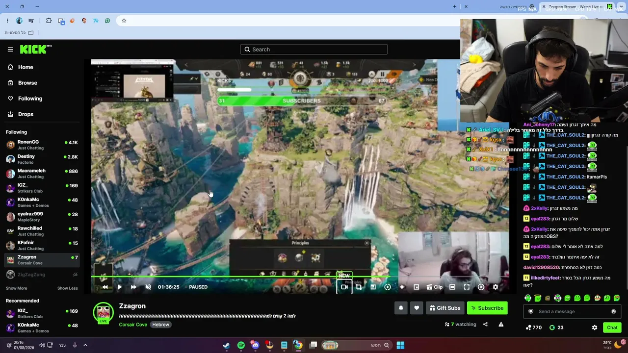The height and width of the screenshot is (353, 628).
Task: Open the all-bookmarks folder in bookmarks bar
Action: 19,33
